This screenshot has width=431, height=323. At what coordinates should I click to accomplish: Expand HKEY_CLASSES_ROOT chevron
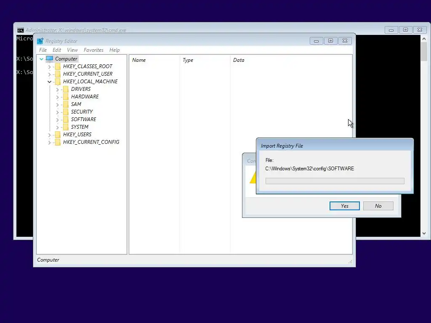click(x=50, y=67)
